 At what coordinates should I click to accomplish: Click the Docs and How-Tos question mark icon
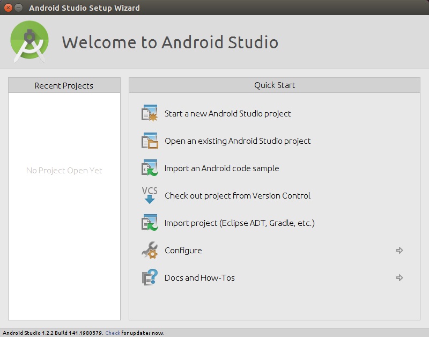(x=150, y=277)
